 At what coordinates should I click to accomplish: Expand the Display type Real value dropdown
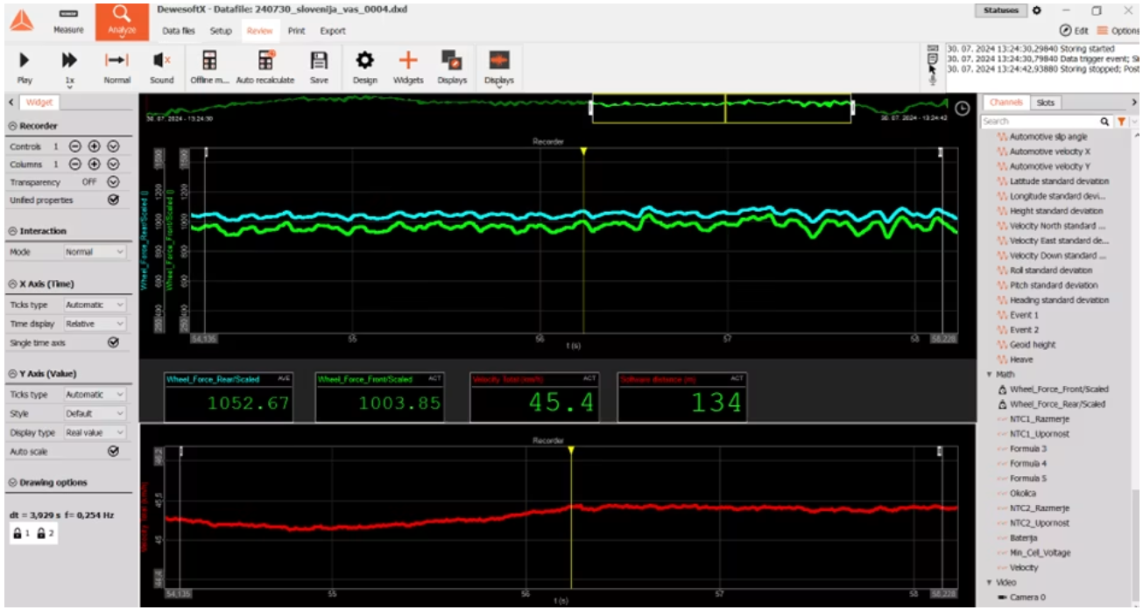(95, 432)
